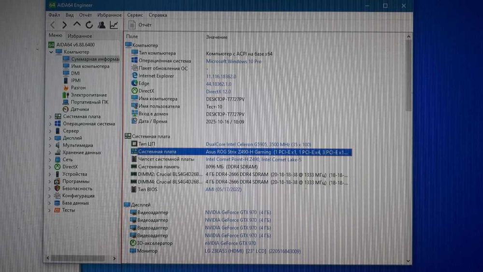Switch to the Меню tab in sidebar
This screenshot has width=483, height=272.
point(56,35)
